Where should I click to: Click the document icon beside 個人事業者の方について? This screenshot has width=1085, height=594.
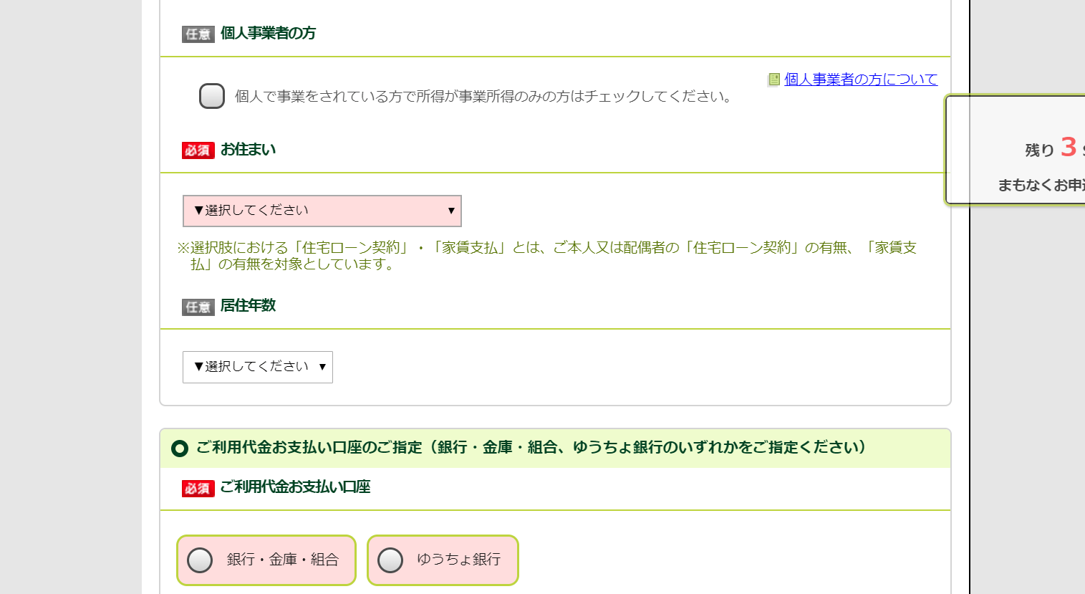coord(773,80)
